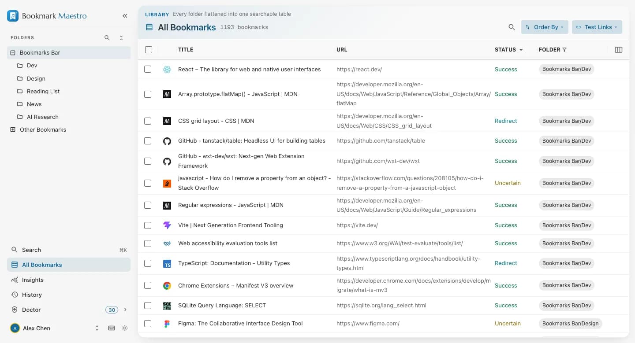Viewport: 635px width, 343px height.
Task: Open the https://react.dev/ URL
Action: (359, 69)
